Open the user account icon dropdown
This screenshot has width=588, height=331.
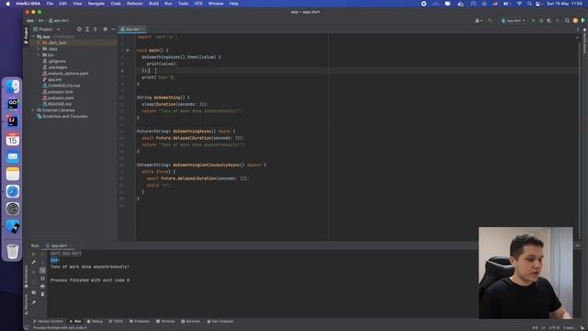pyautogui.click(x=479, y=20)
